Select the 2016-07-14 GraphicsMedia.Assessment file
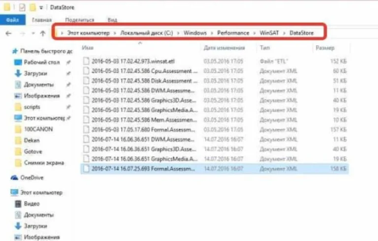 point(214,159)
